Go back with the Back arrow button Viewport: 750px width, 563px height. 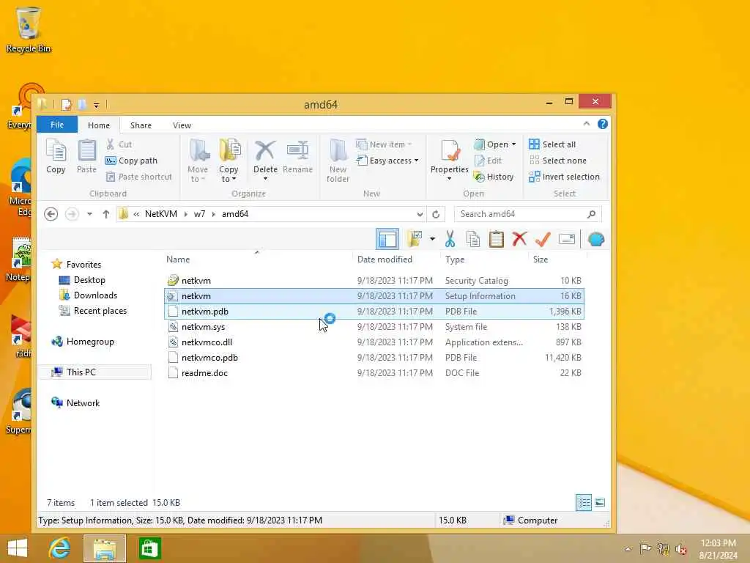point(51,214)
